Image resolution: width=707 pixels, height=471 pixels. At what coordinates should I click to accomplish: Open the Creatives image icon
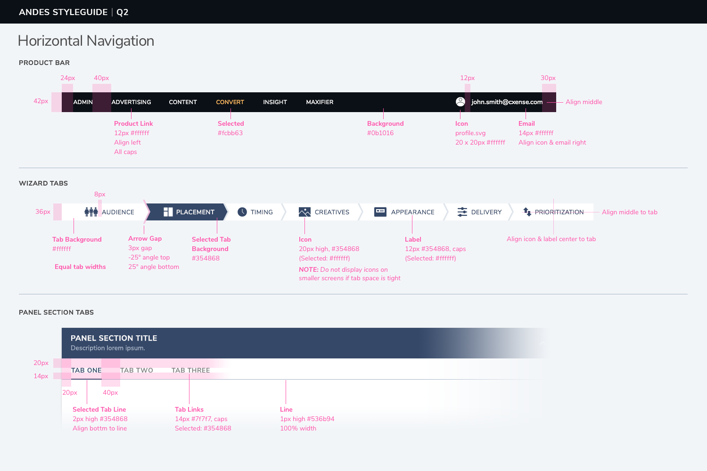coord(304,212)
